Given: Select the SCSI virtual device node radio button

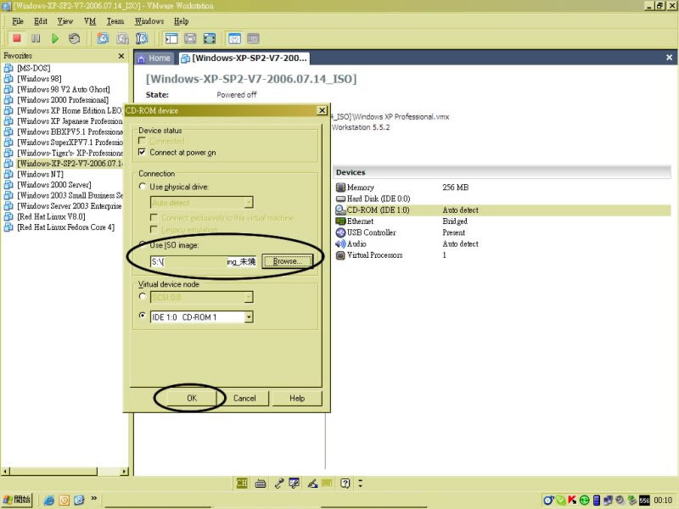Looking at the screenshot, I should tap(143, 296).
